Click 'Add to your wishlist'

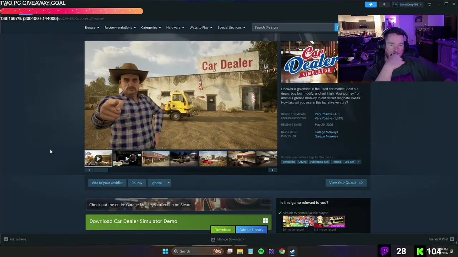point(107,183)
